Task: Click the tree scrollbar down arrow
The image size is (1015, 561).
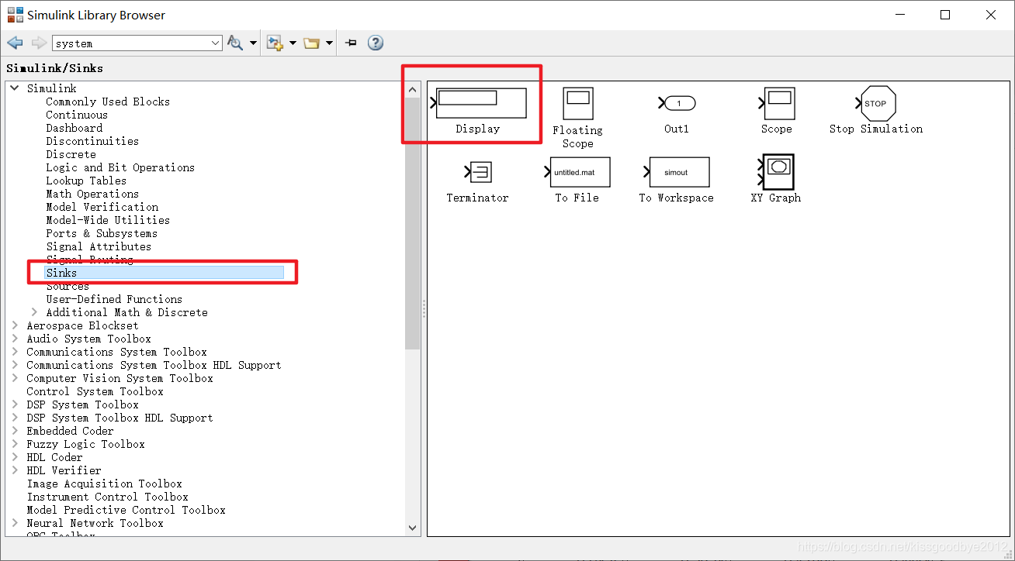Action: click(x=412, y=528)
